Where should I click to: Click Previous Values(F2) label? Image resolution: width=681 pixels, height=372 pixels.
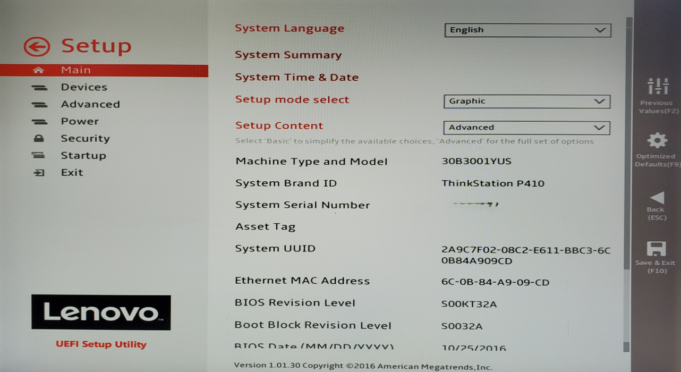658,107
